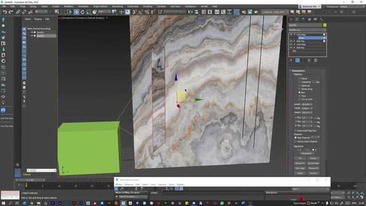Click the Manipulate button under Alignment
This screenshot has width=366, height=206.
pos(307,153)
